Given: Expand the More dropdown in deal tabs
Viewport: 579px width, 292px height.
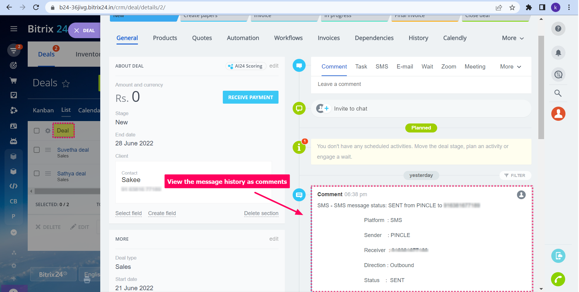Looking at the screenshot, I should click(x=513, y=38).
